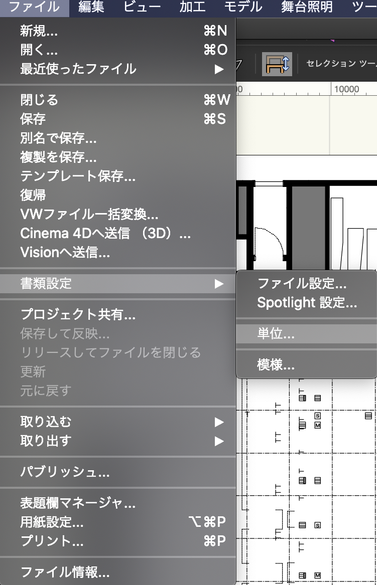Screen dimensions: 377x585
Task: Open the 加工 menu
Action: pyautogui.click(x=192, y=8)
